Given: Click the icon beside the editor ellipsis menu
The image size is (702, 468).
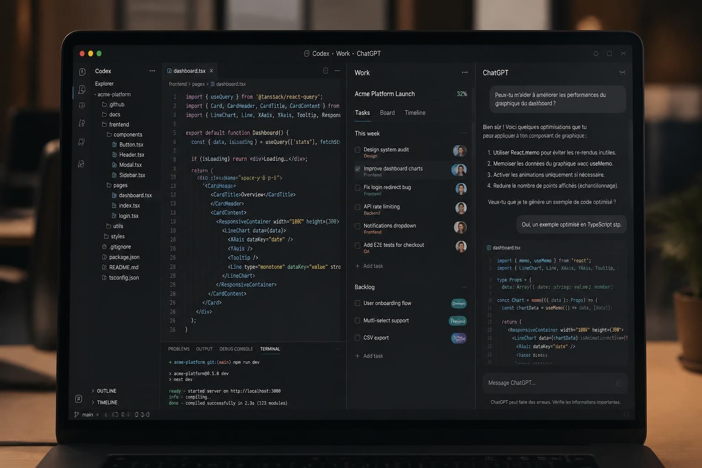Looking at the screenshot, I should (x=325, y=71).
